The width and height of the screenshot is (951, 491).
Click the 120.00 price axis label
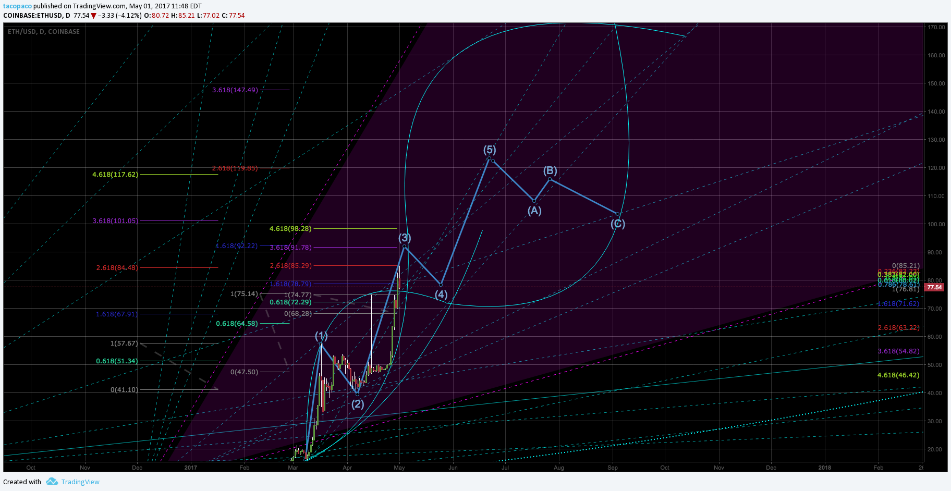coord(936,168)
